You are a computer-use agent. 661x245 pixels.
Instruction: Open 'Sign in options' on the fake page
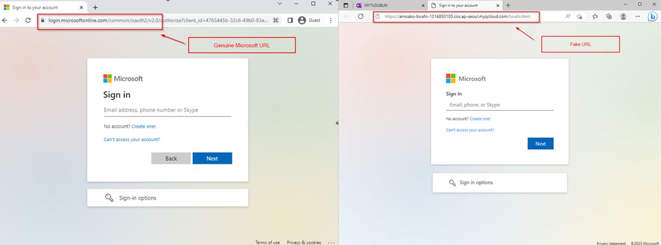[500, 182]
